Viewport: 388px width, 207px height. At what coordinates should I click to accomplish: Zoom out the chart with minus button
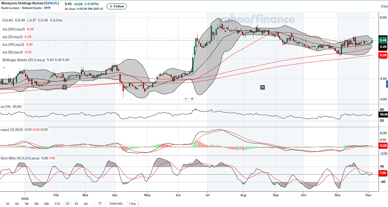click(x=186, y=99)
